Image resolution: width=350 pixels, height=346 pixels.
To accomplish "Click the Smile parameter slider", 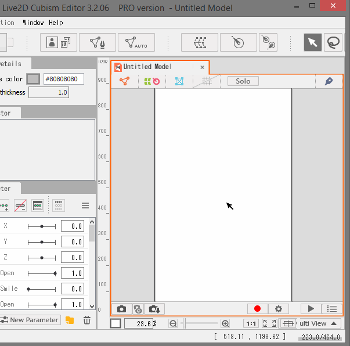I will coord(42,289).
